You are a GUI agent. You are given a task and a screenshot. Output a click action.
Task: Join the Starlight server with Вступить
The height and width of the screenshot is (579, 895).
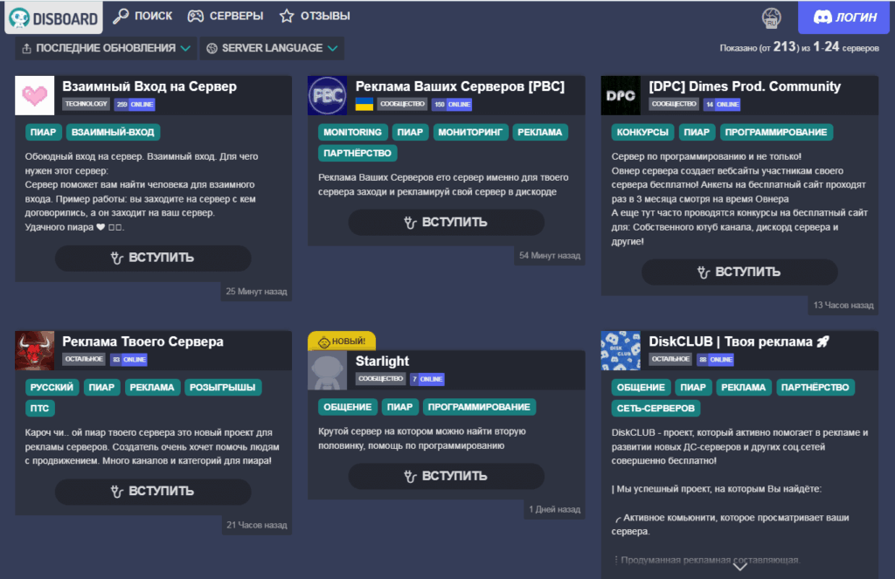446,476
